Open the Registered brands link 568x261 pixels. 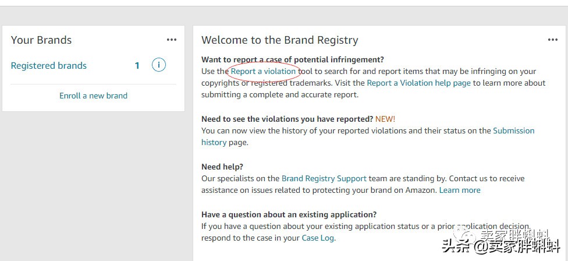tap(49, 66)
